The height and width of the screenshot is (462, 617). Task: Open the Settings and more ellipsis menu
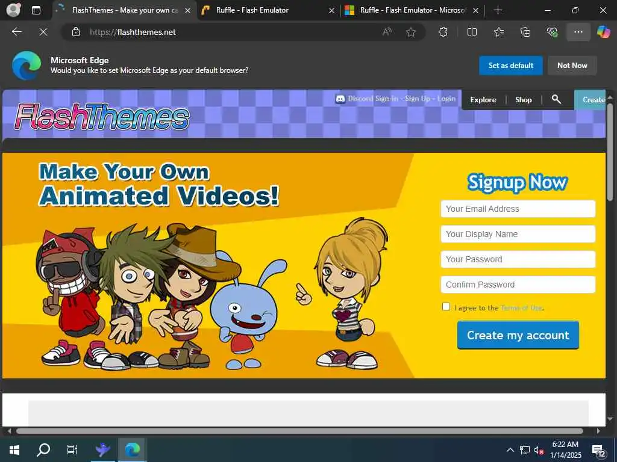pyautogui.click(x=578, y=32)
